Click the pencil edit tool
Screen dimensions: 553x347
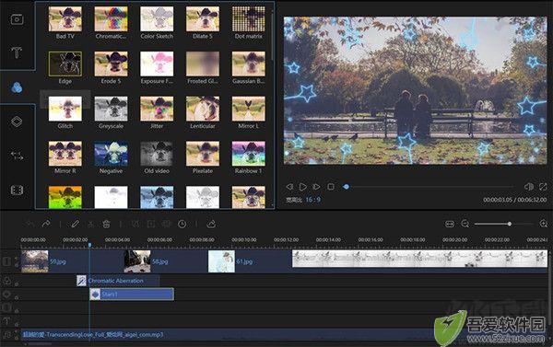pyautogui.click(x=75, y=224)
